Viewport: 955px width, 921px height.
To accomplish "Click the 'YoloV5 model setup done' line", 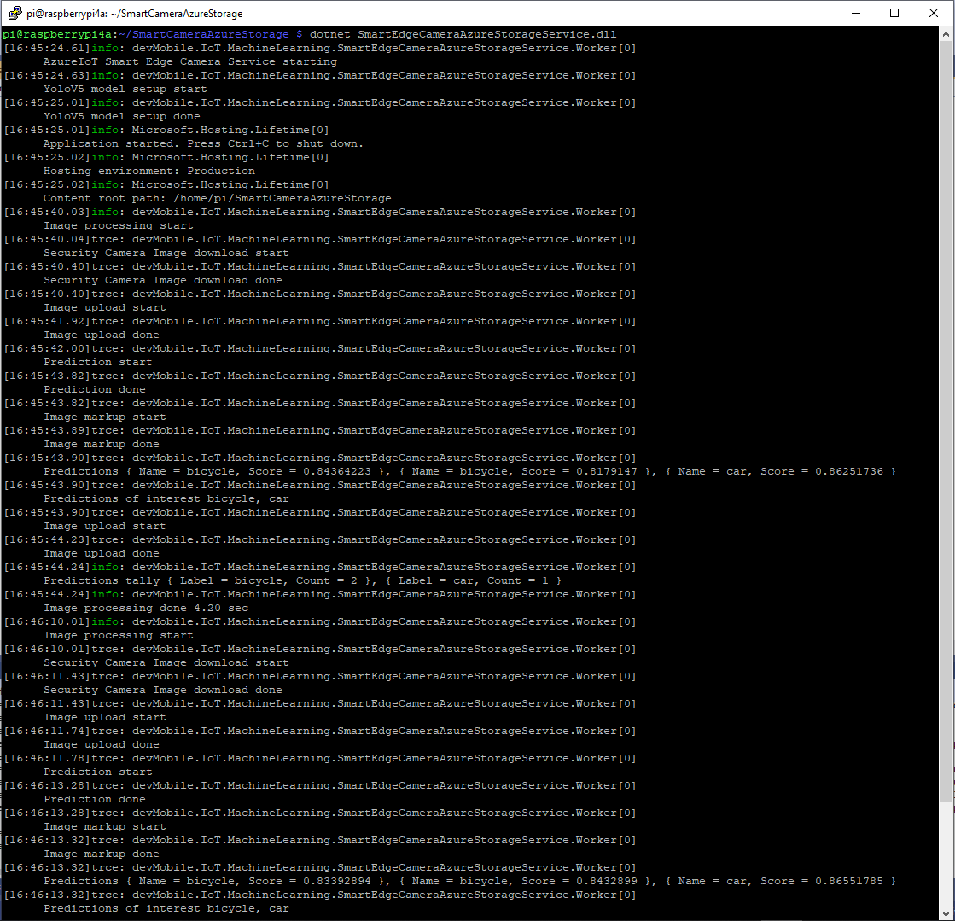I will 121,116.
